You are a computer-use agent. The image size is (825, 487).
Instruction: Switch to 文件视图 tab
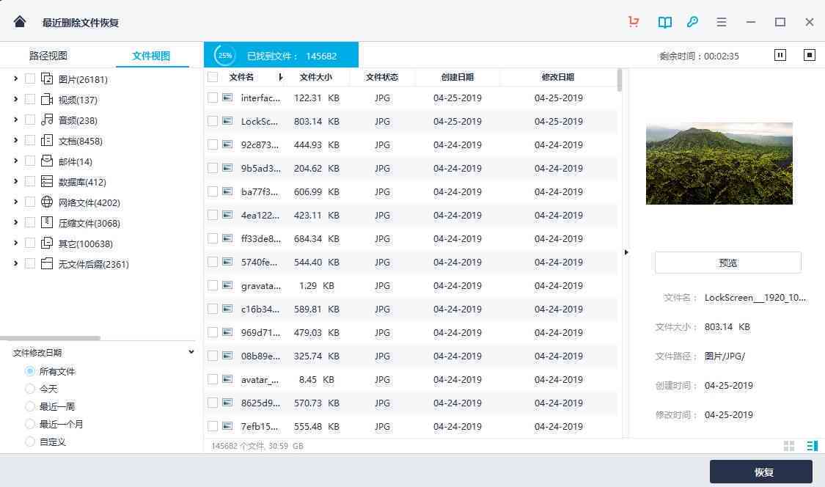pos(151,55)
